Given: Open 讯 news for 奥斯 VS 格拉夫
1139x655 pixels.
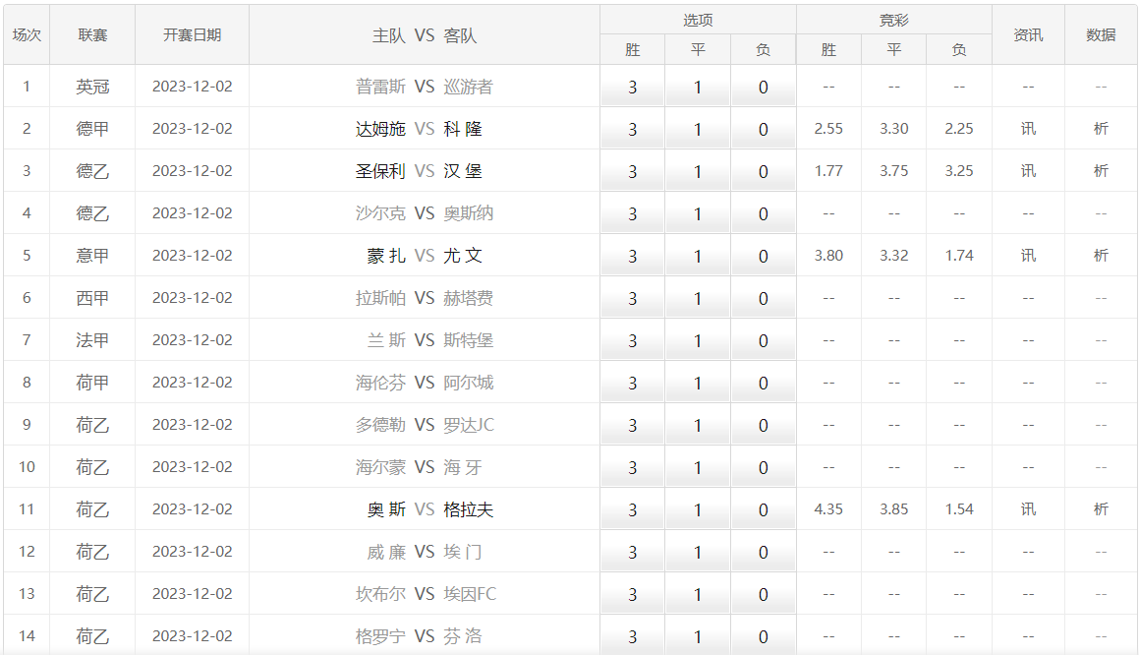Looking at the screenshot, I should pyautogui.click(x=1028, y=508).
